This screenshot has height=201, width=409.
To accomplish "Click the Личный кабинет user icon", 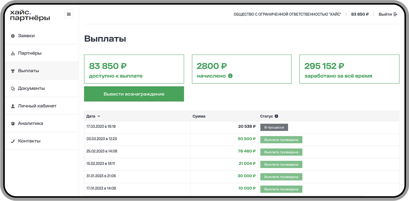I will tap(13, 106).
